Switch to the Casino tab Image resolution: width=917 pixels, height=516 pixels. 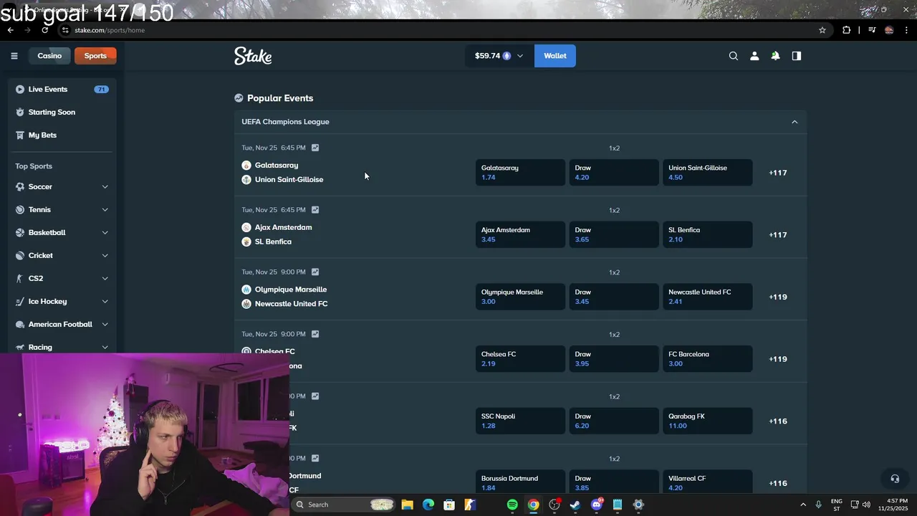[49, 56]
